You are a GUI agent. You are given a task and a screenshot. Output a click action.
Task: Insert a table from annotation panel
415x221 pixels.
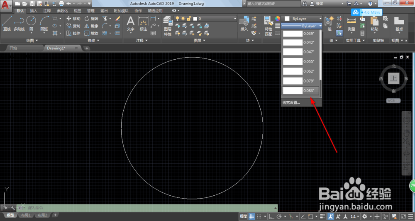pyautogui.click(x=153, y=33)
